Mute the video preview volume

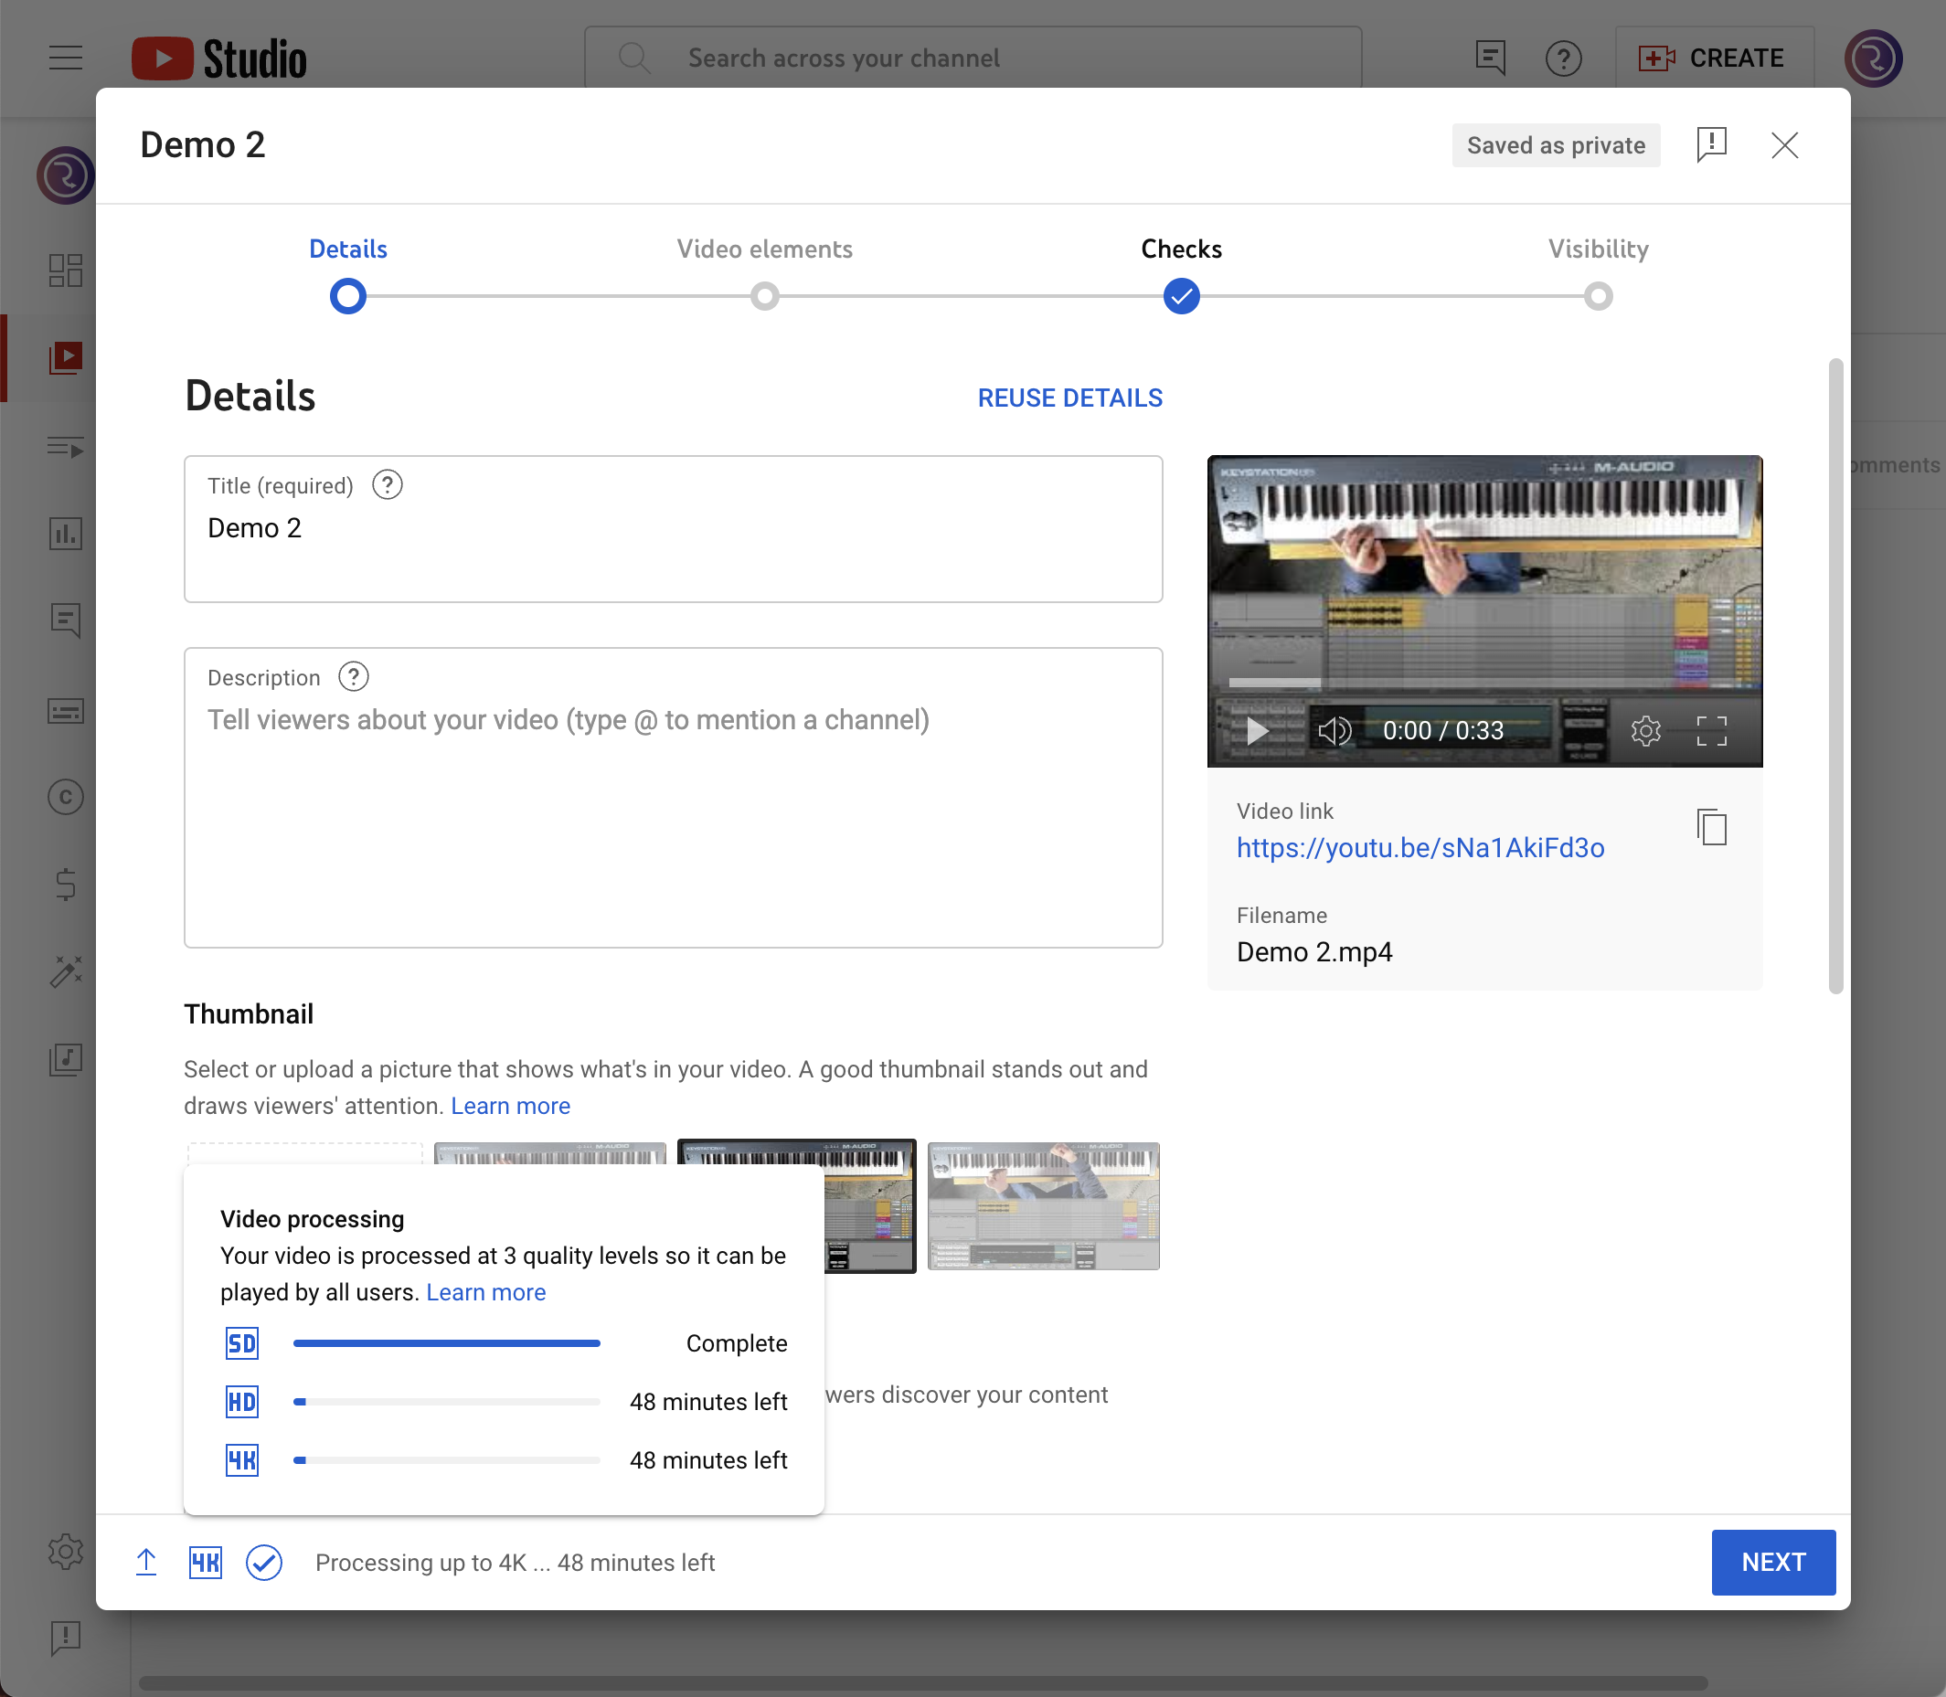point(1335,730)
